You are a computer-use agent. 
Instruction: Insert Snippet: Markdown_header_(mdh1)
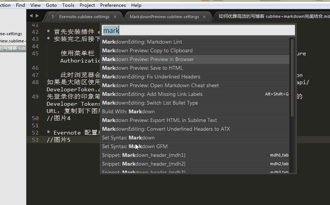click(x=195, y=155)
